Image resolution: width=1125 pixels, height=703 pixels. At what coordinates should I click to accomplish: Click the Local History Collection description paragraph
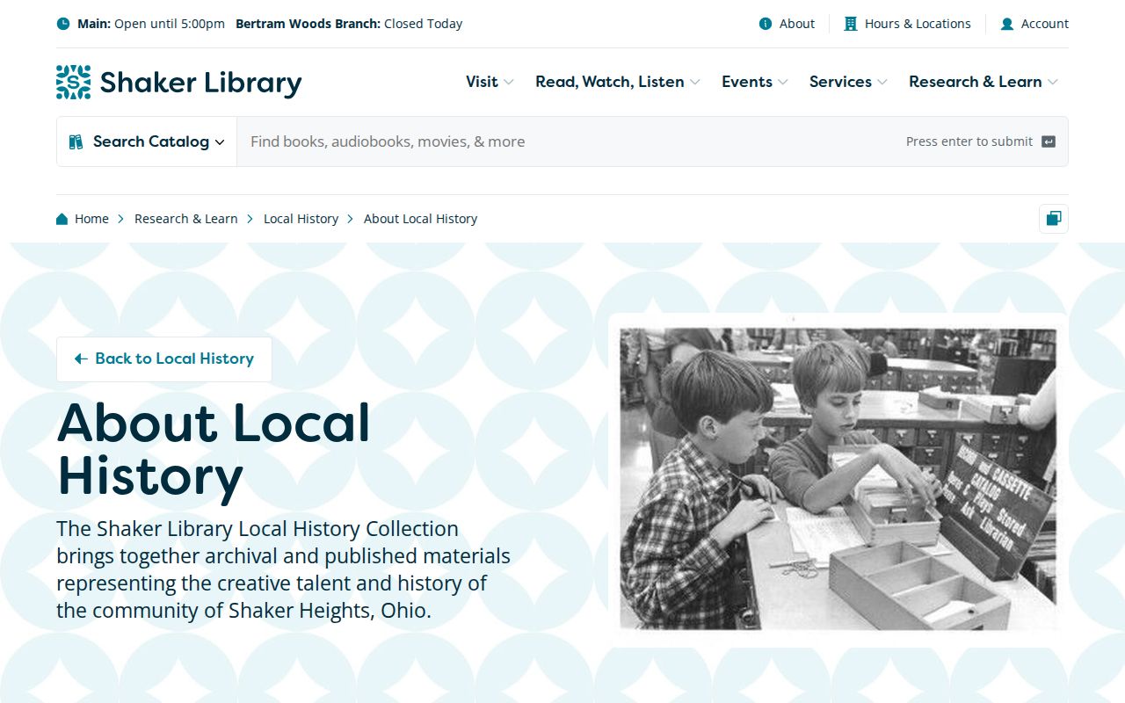[x=283, y=569]
